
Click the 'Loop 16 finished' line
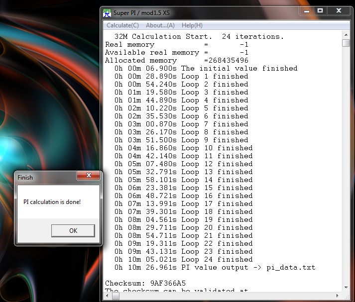(x=183, y=196)
